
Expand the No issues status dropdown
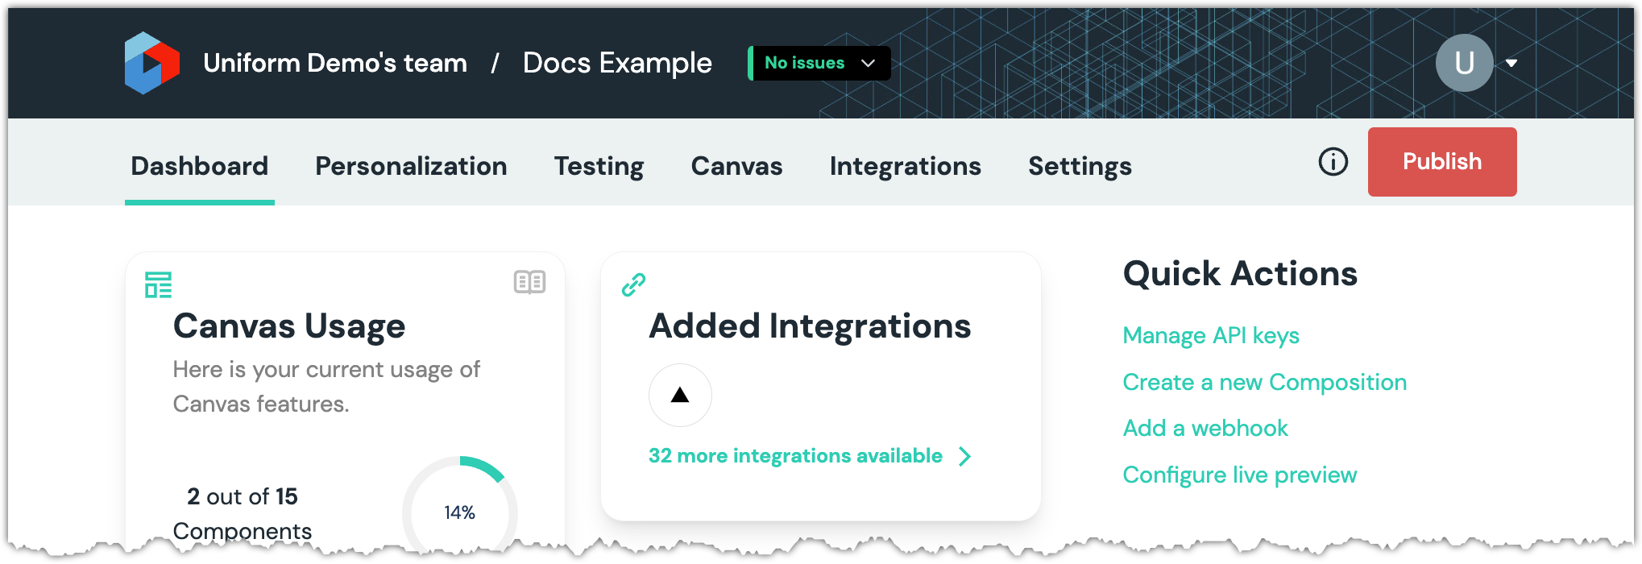[819, 63]
